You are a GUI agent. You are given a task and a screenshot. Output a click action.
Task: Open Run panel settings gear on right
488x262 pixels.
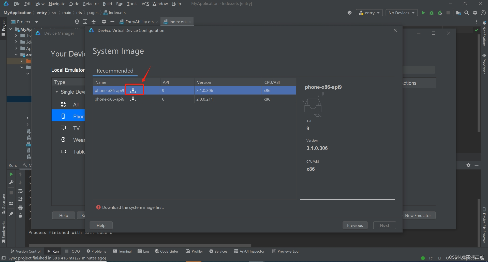pyautogui.click(x=468, y=165)
